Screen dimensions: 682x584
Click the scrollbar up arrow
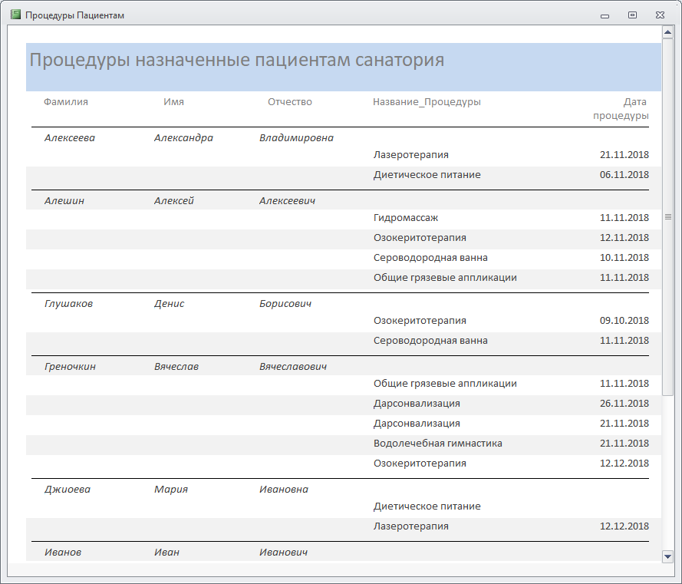[x=667, y=32]
